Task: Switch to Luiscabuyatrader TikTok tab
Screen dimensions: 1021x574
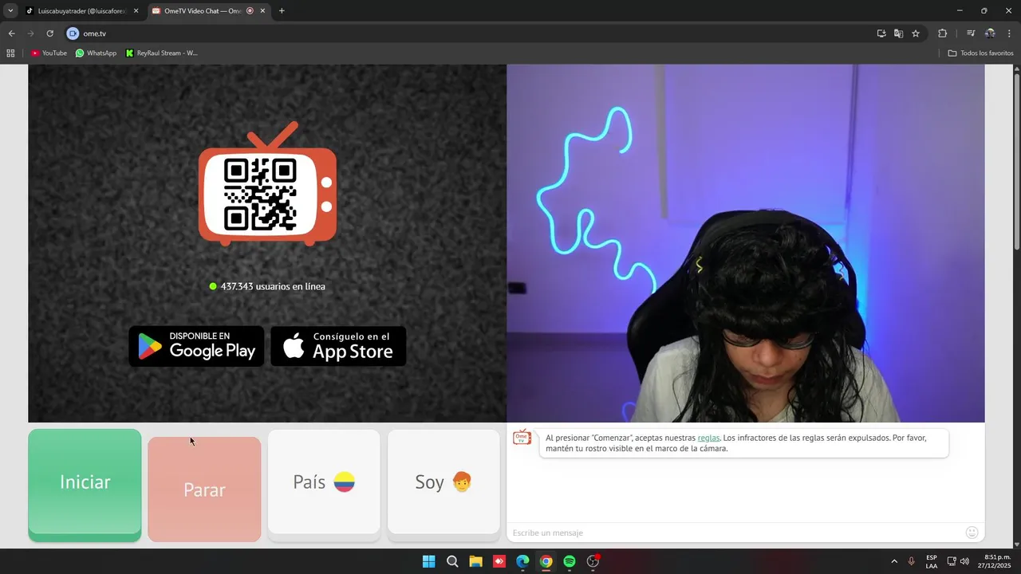Action: pyautogui.click(x=82, y=11)
